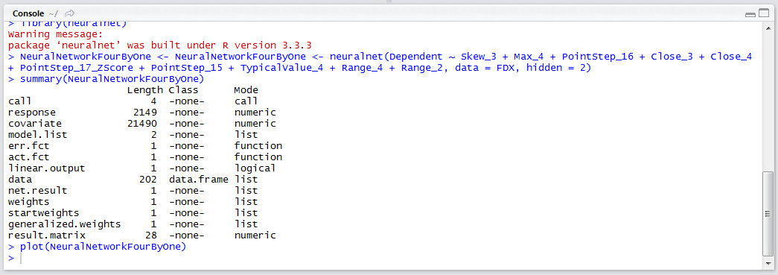Click the response length value 2149

tap(145, 113)
